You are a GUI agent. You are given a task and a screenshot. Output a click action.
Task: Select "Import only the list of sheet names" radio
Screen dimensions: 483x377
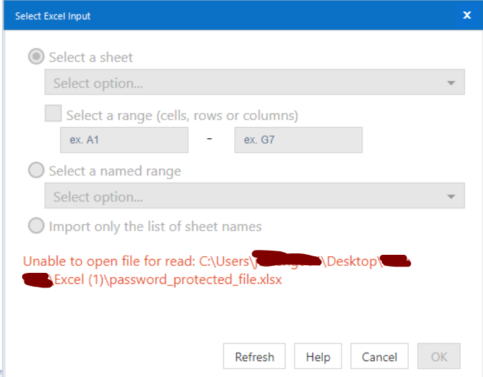(x=36, y=226)
